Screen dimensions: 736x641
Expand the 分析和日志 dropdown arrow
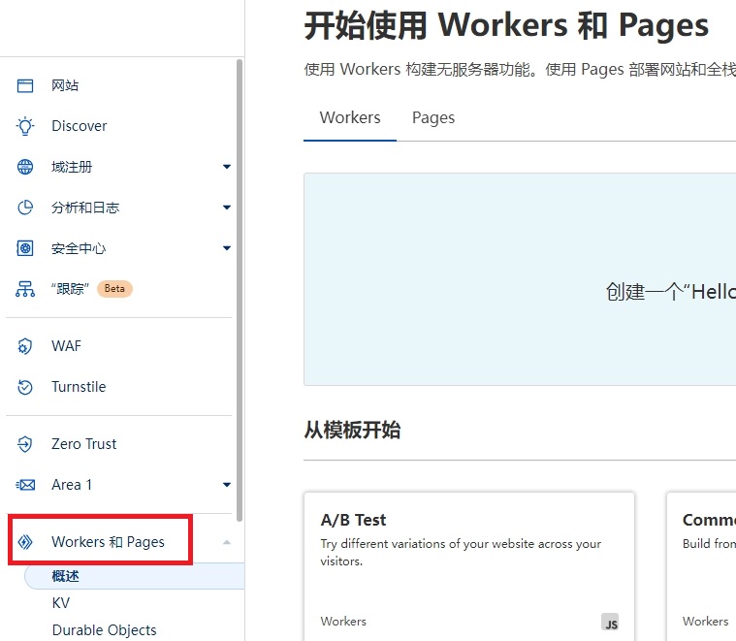[x=226, y=208]
